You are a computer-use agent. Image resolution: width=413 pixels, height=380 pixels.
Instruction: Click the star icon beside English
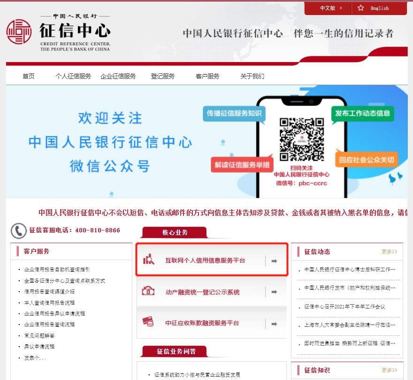pyautogui.click(x=360, y=8)
